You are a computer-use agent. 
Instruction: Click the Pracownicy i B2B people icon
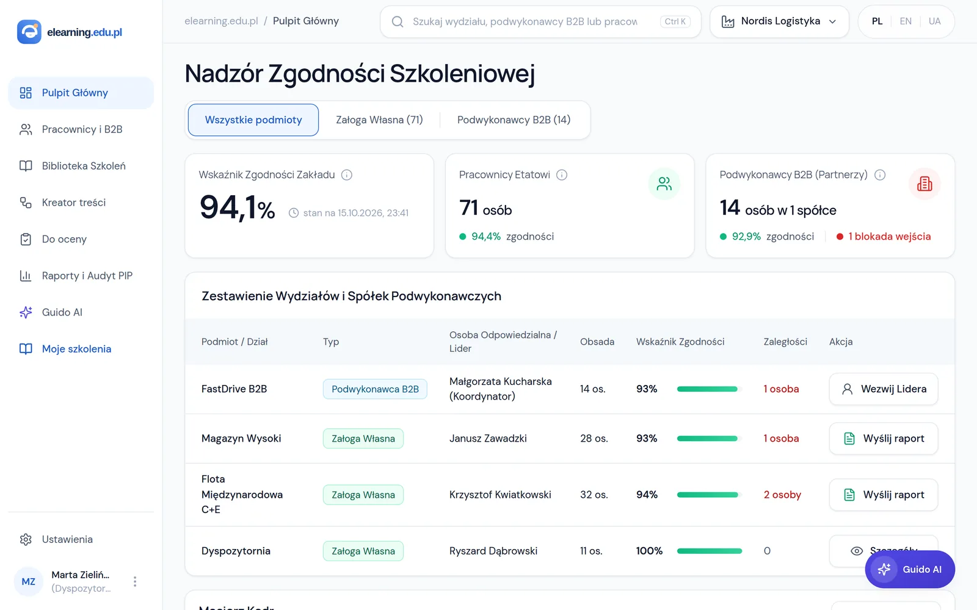click(26, 129)
